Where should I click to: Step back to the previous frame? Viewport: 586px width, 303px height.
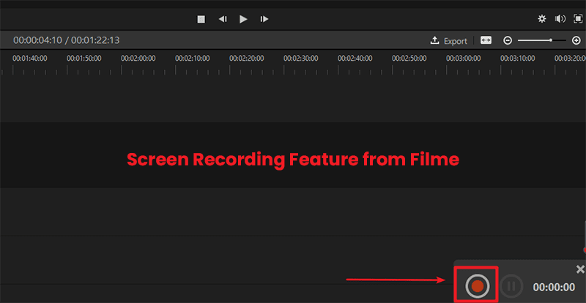point(223,19)
